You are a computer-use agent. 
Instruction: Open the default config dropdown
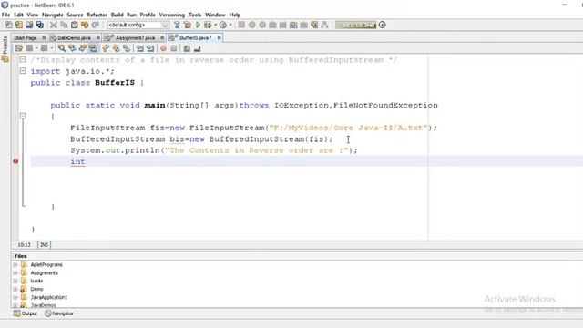coord(166,25)
